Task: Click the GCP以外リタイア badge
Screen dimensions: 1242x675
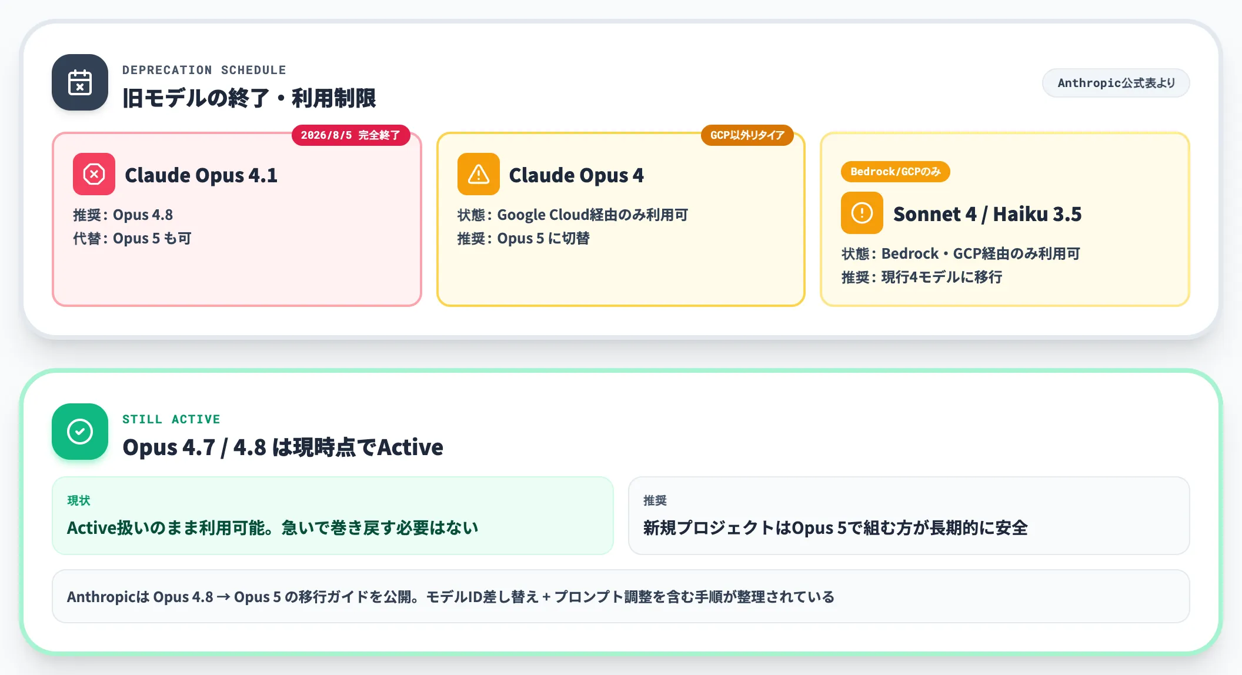Action: (x=747, y=135)
